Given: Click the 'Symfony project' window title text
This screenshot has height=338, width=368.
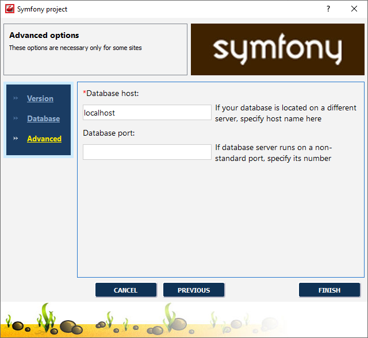Looking at the screenshot, I should coord(42,9).
